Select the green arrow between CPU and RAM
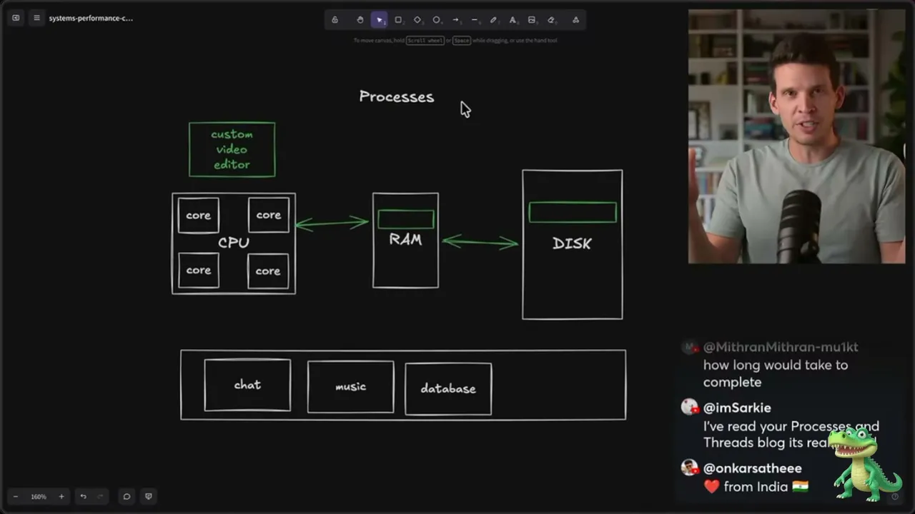This screenshot has width=915, height=514. click(x=332, y=223)
